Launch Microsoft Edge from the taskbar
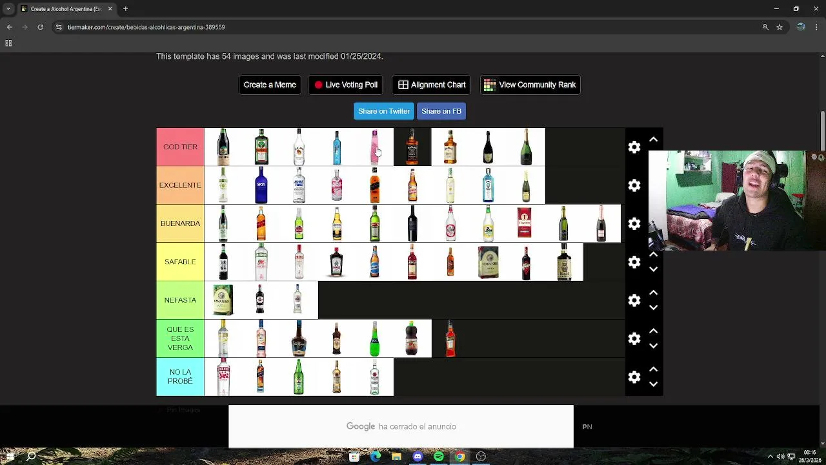Viewport: 826px width, 465px height. coord(376,457)
